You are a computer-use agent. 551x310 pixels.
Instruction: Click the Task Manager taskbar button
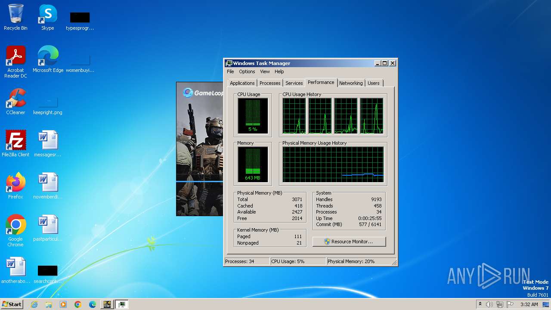122,304
